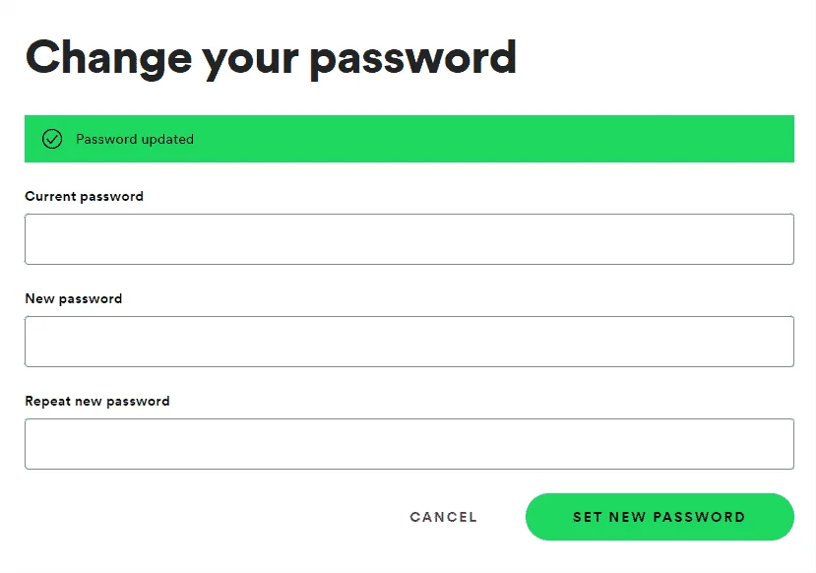Focus the New password input field
Screen dimensions: 816x573
(x=409, y=342)
